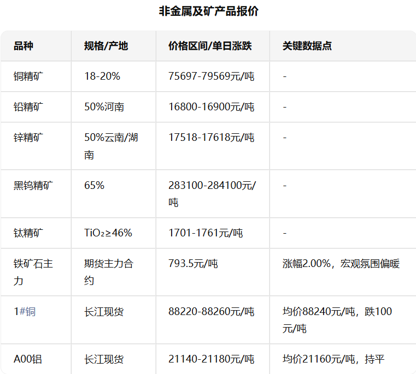The width and height of the screenshot is (416, 374).
Task: Click the 50%河南 specification cell
Action: 104,107
